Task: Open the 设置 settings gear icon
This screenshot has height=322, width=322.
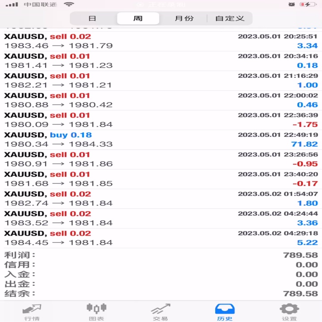Action: click(x=289, y=309)
